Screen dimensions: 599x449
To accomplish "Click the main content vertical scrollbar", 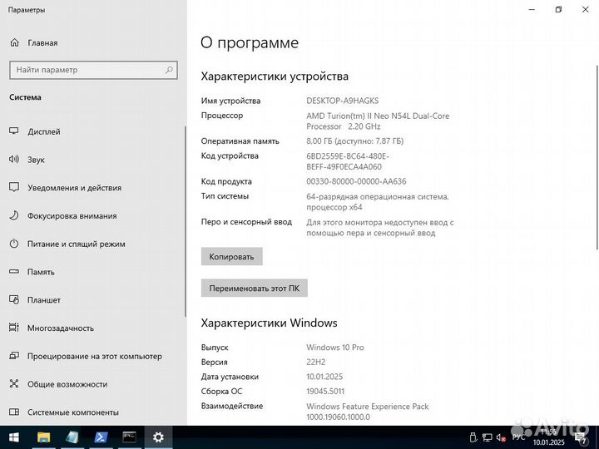I will (x=597, y=157).
